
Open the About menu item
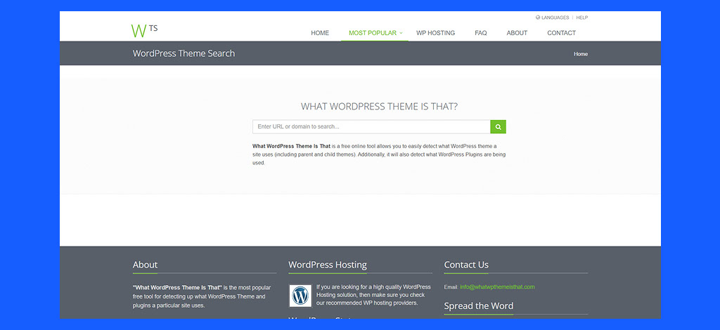tap(517, 33)
